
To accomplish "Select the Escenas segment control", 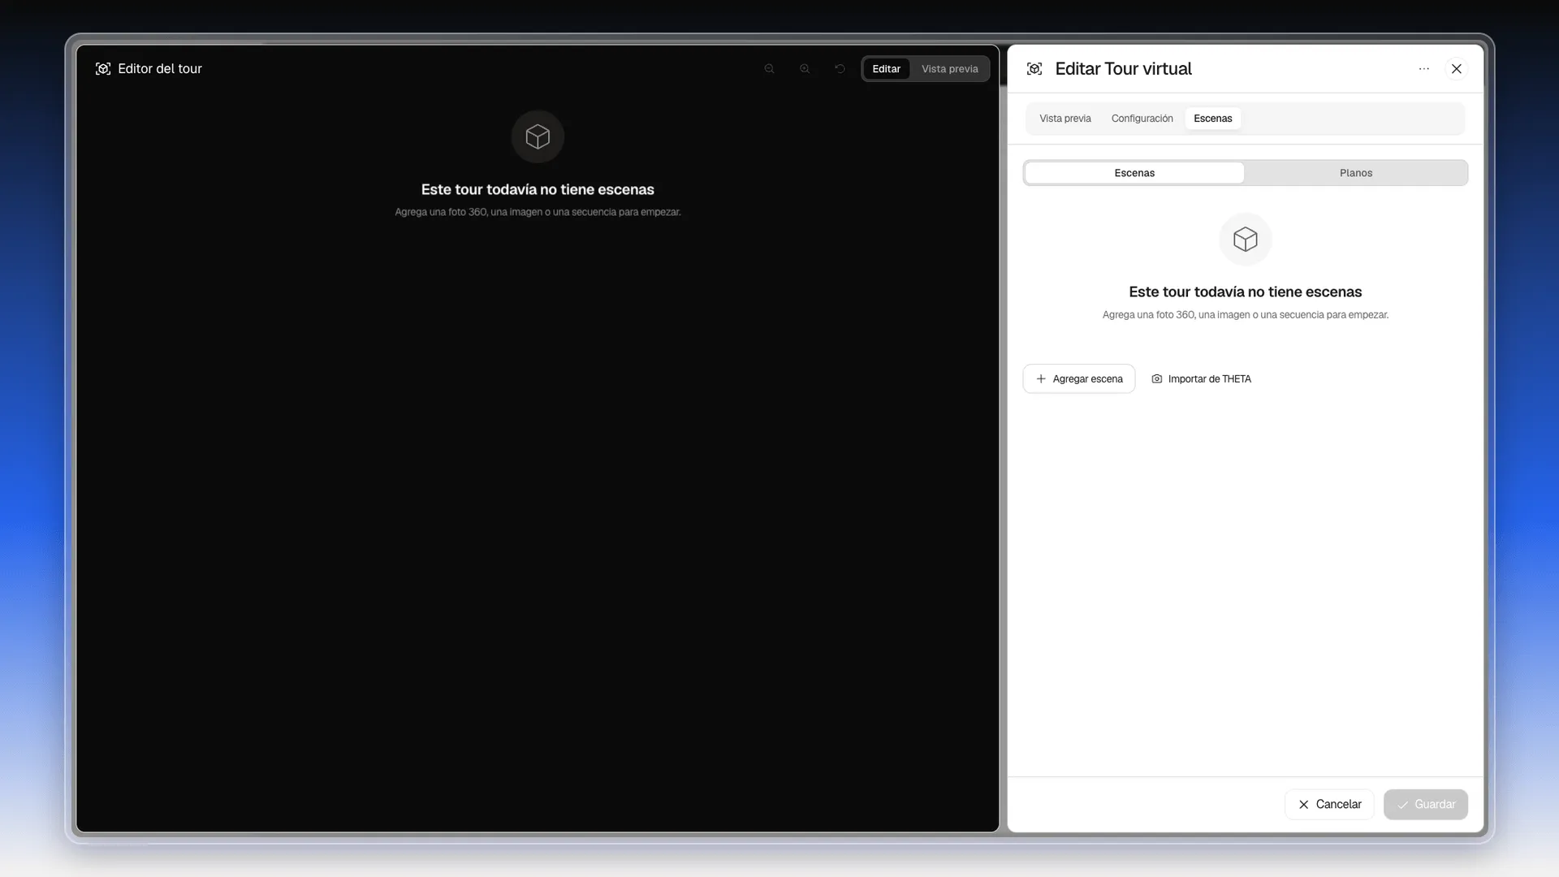I will point(1134,173).
